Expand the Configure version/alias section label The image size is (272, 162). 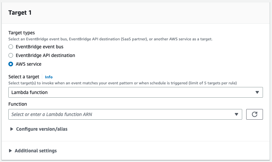[x=42, y=129]
